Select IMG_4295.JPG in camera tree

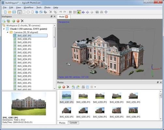(24, 63)
